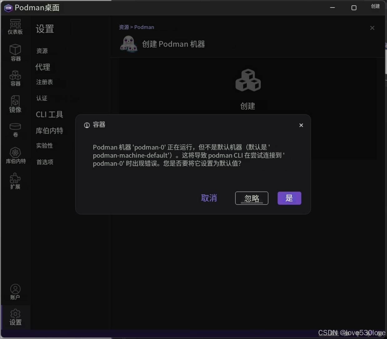
Task: Click the Podman seal mascot icon
Action: [129, 44]
